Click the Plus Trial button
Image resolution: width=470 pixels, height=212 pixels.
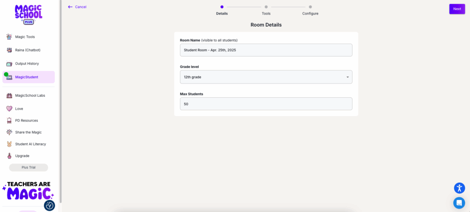tap(28, 167)
